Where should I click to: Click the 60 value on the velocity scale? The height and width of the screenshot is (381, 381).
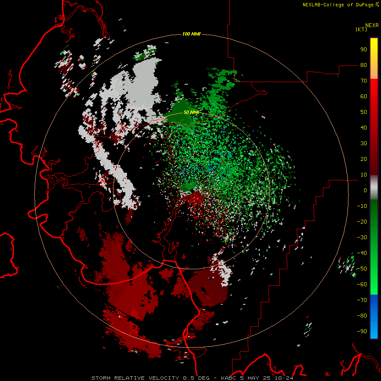364,97
